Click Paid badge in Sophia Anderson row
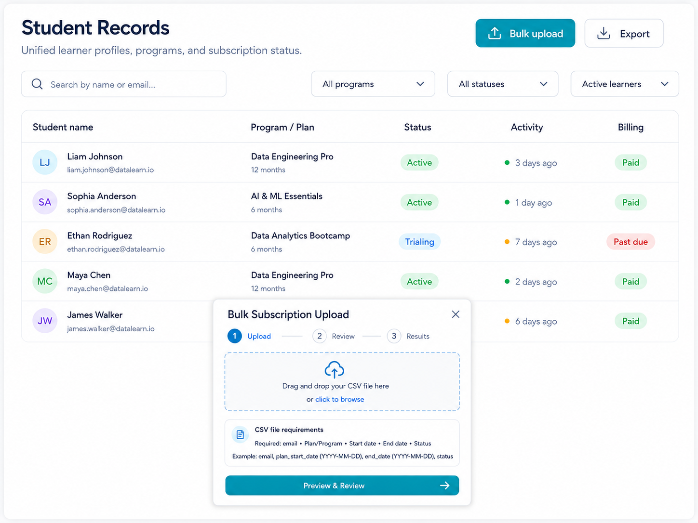This screenshot has height=523, width=698. 631,202
